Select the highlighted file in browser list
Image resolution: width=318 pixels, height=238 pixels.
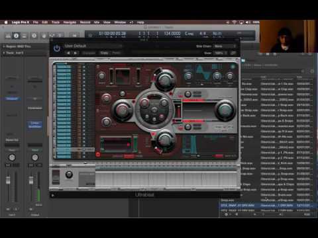(266, 206)
